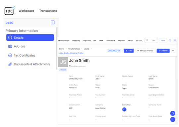Open the Workspace menu
The image size is (179, 127).
(27, 11)
